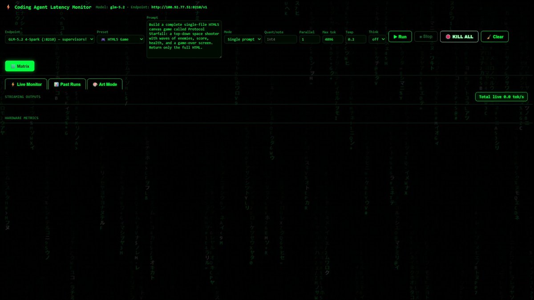Click the 'Coding Agent Latency Monitor' title
The image size is (534, 300).
tap(53, 7)
